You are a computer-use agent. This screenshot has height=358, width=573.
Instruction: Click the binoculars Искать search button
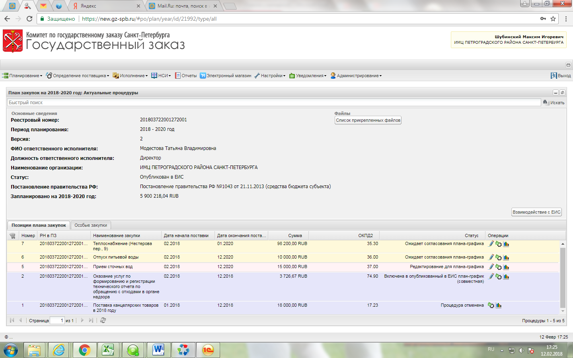coord(554,103)
